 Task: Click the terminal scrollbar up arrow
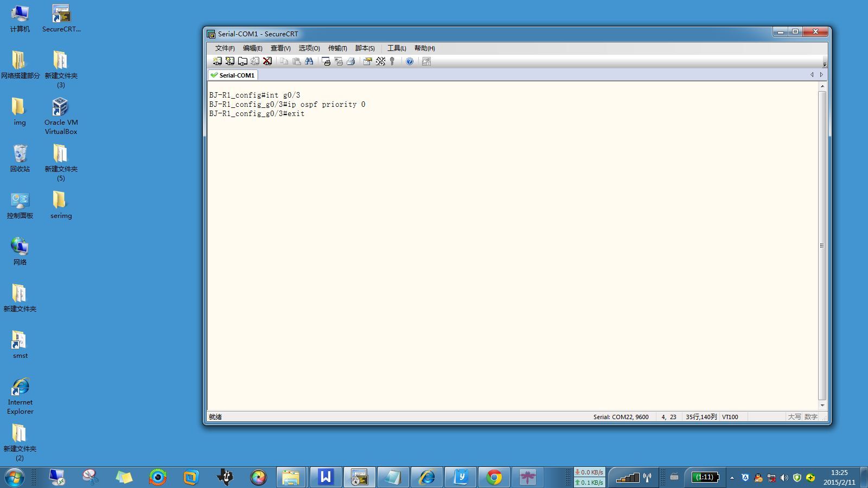click(x=822, y=86)
